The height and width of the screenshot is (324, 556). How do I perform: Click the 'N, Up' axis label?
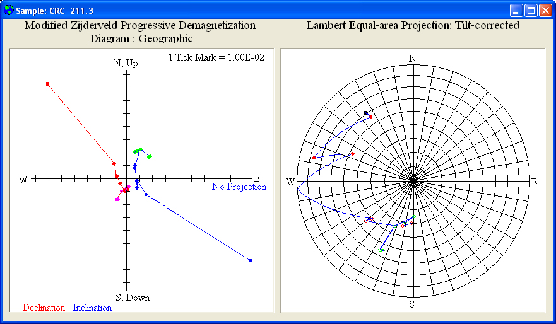pyautogui.click(x=126, y=63)
